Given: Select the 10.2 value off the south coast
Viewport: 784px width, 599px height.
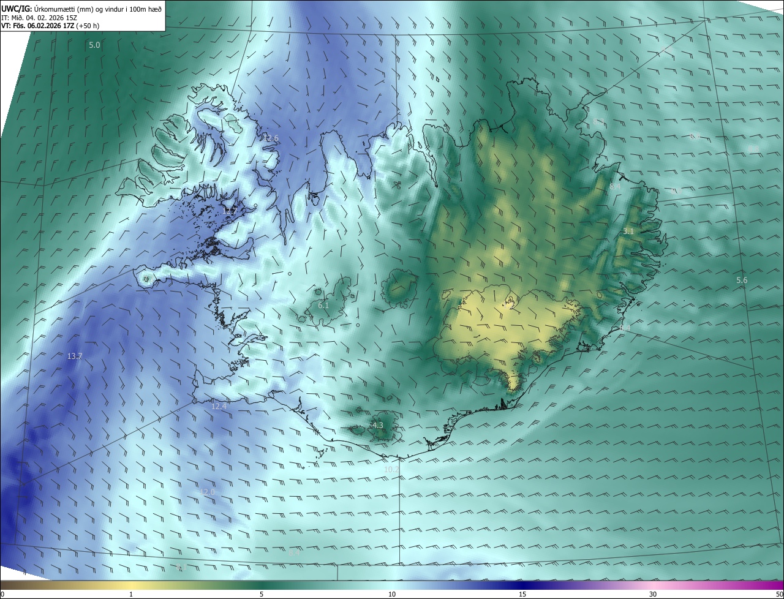Looking at the screenshot, I should click(x=391, y=469).
